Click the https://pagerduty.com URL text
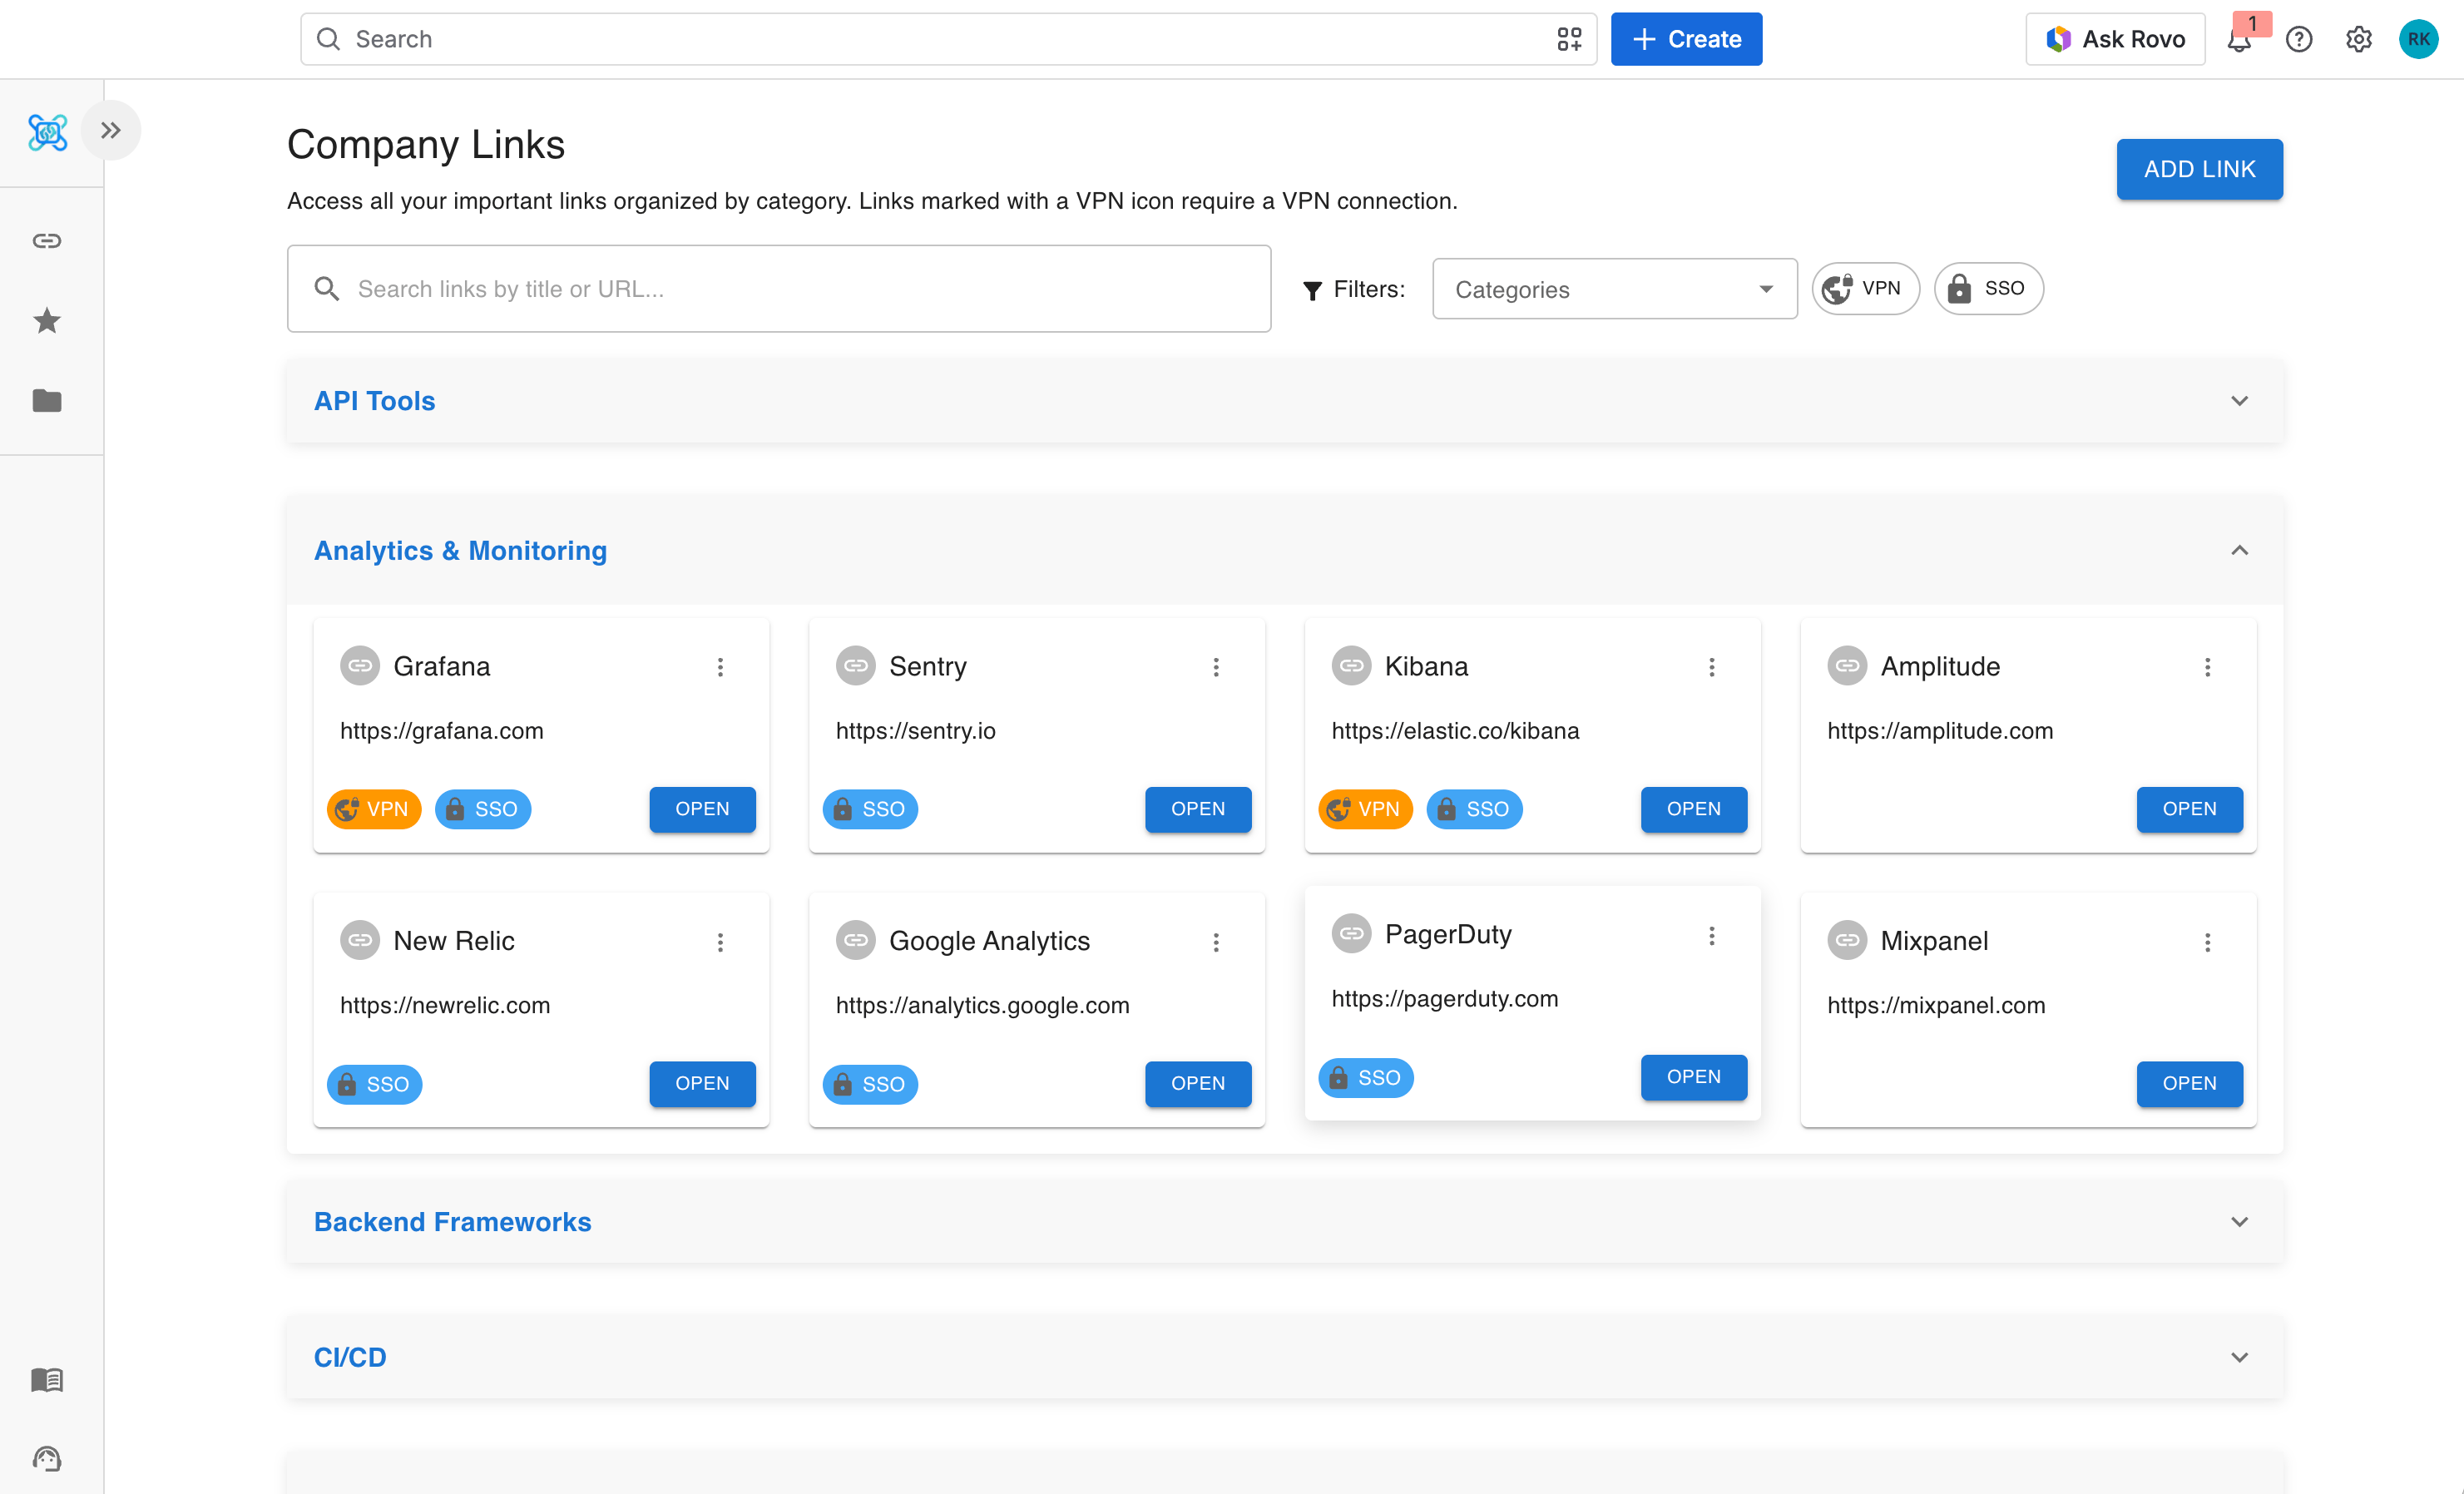The height and width of the screenshot is (1494, 2464). click(x=1445, y=999)
